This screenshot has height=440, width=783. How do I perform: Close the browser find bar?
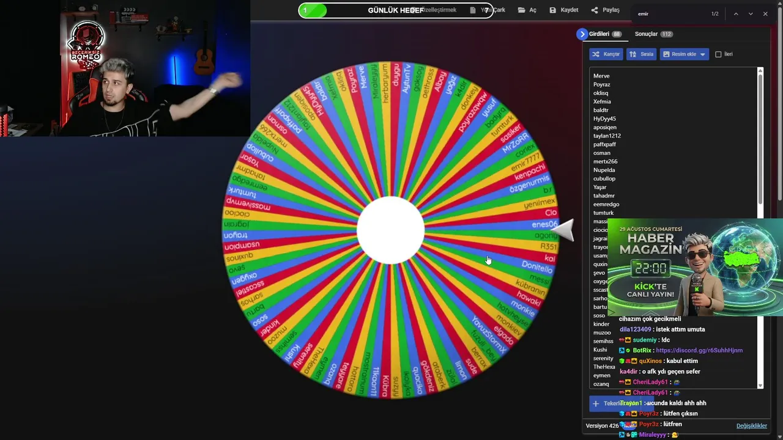point(765,14)
